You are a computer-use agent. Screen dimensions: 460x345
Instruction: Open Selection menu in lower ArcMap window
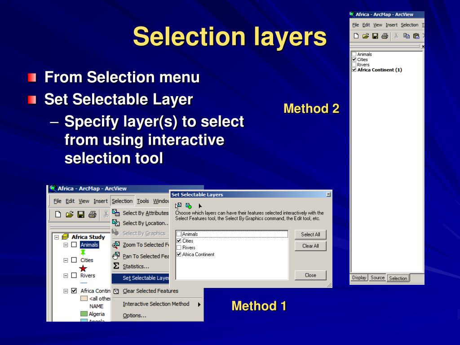(122, 201)
